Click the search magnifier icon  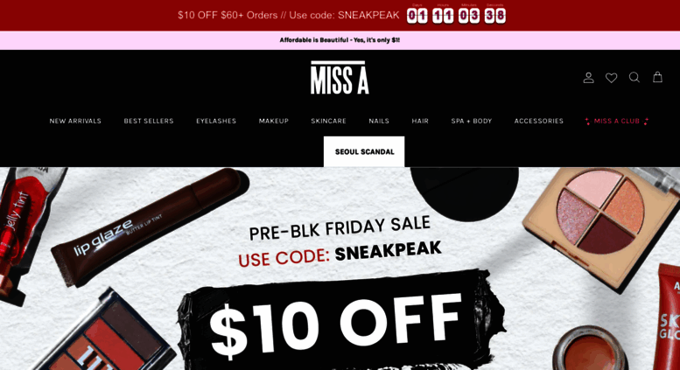(x=634, y=78)
